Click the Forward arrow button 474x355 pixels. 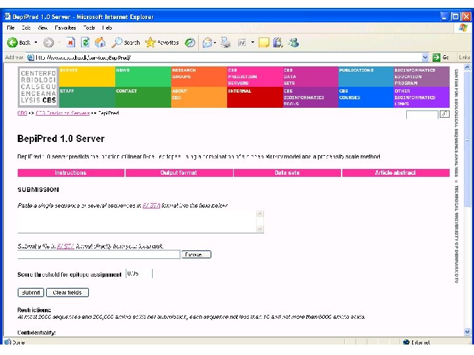(x=48, y=43)
